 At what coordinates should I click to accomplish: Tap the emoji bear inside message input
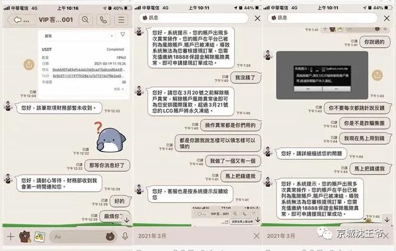[110, 236]
